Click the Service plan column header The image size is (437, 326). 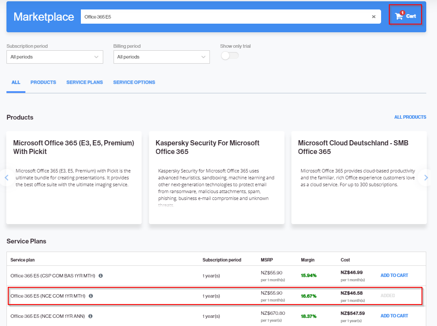[22, 260]
